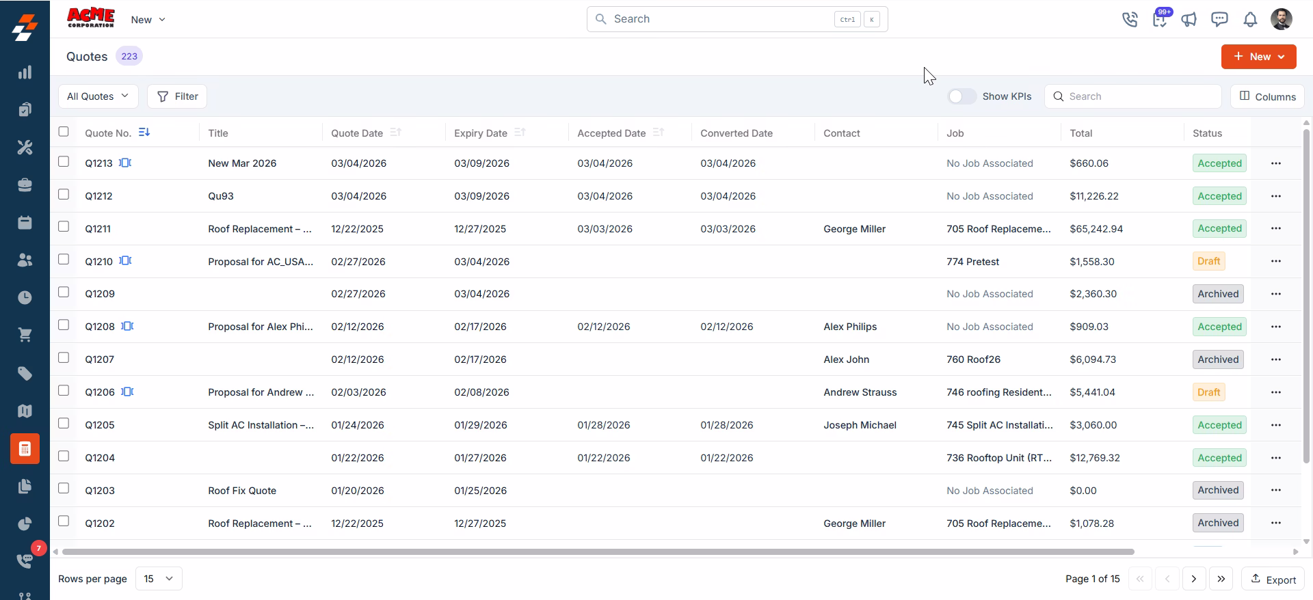Select the checkbox for quote Q1203
Image resolution: width=1313 pixels, height=600 pixels.
(64, 488)
